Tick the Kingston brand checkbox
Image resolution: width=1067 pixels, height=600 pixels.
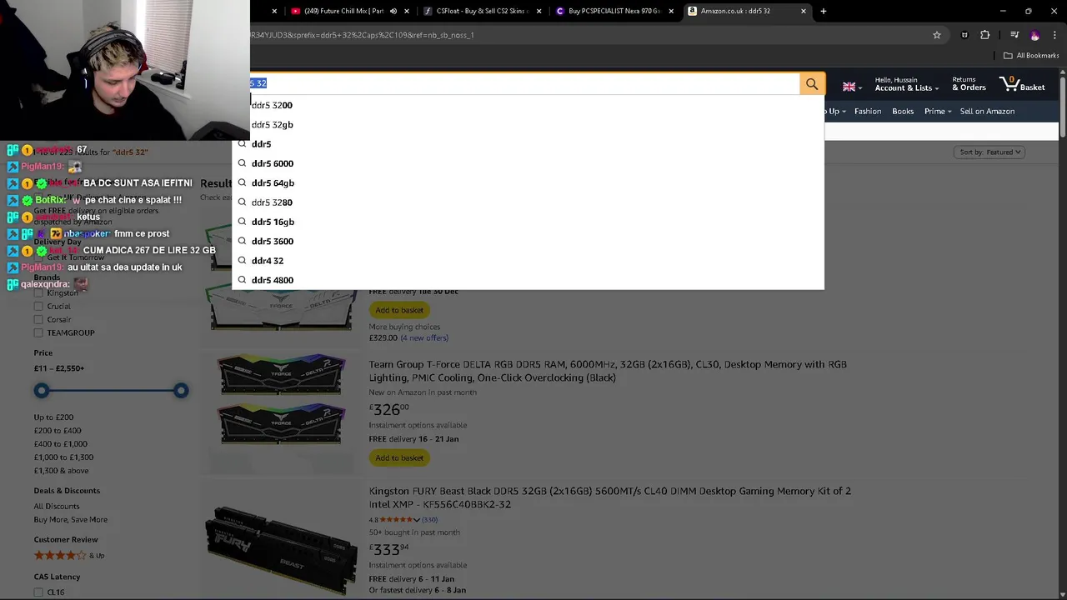point(38,293)
